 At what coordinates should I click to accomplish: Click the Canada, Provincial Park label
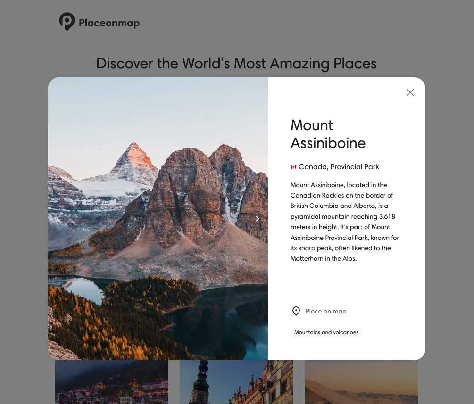339,166
